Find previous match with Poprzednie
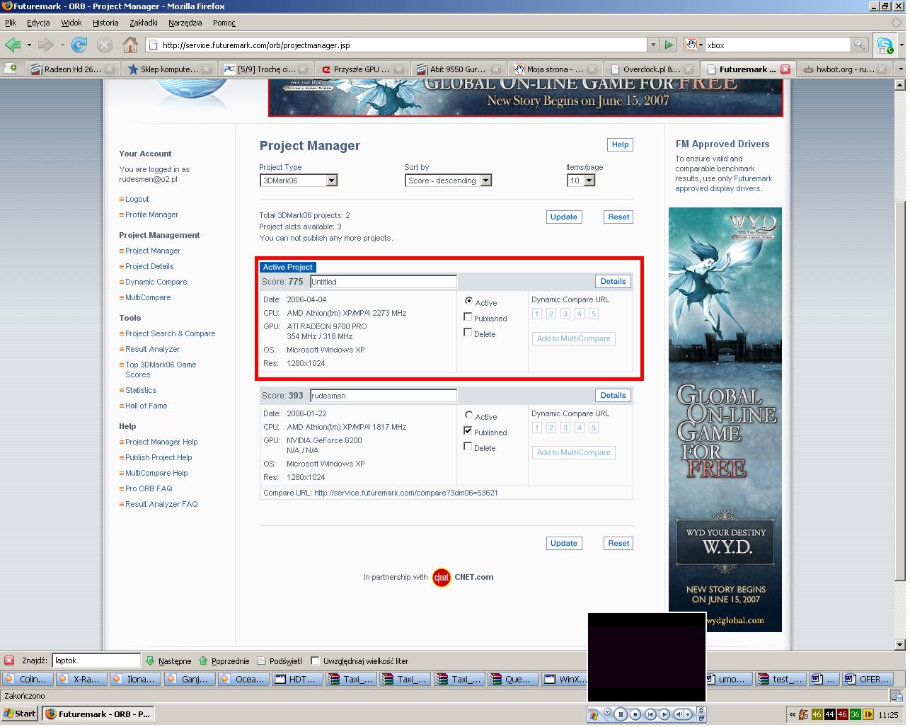910x727 pixels. pyautogui.click(x=224, y=660)
